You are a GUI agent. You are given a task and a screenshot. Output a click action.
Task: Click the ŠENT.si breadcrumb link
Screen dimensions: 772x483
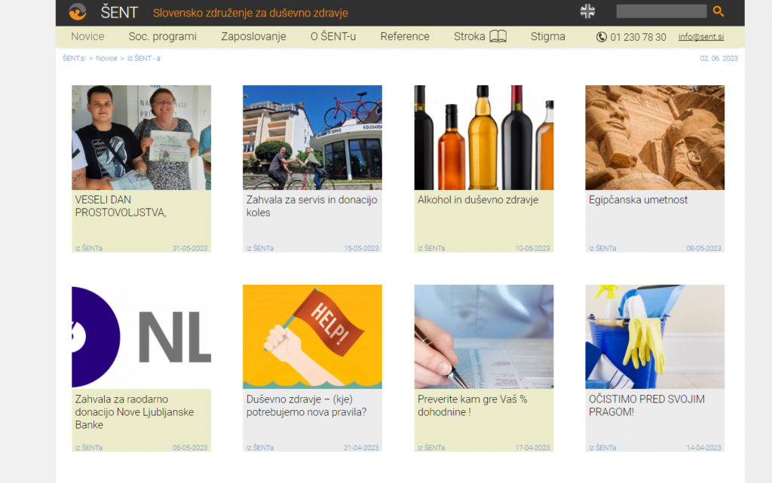tap(74, 58)
